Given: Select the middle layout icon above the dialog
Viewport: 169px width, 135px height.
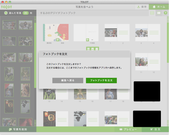Looking at the screenshot, I should point(93,49).
